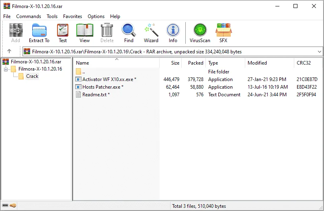Maximize the WinRAR window
Image resolution: width=324 pixels, height=211 pixels.
tap(295, 6)
